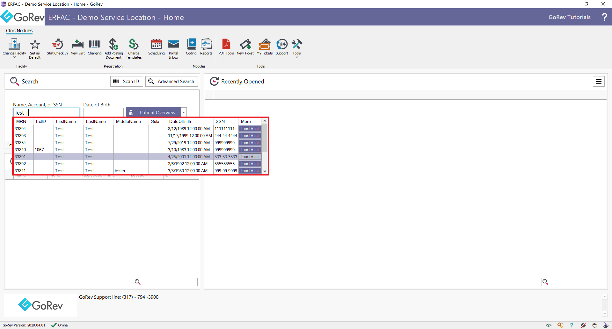Select the Clinic Modules tab

tap(19, 31)
